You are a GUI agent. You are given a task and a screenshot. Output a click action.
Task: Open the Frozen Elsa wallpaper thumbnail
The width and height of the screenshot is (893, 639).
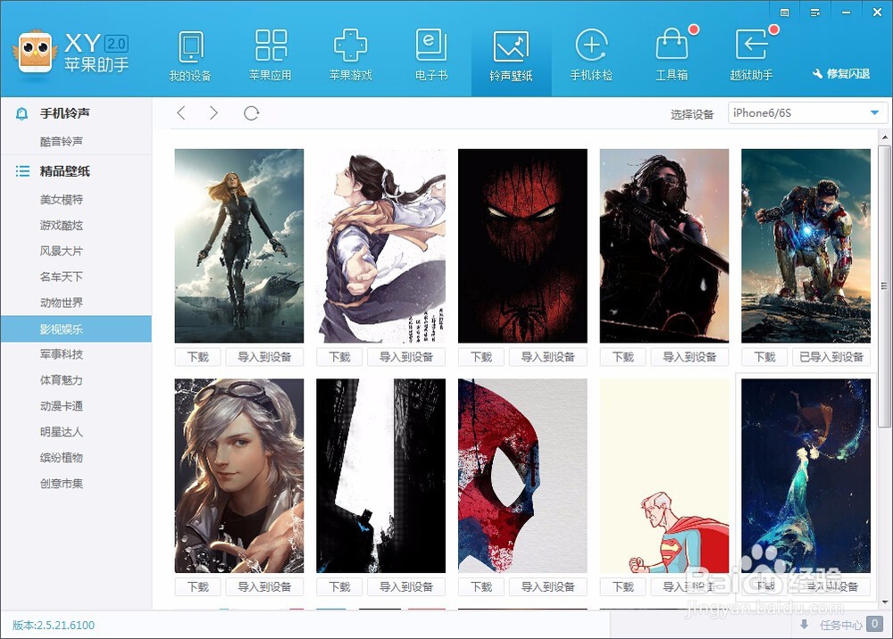tap(805, 476)
